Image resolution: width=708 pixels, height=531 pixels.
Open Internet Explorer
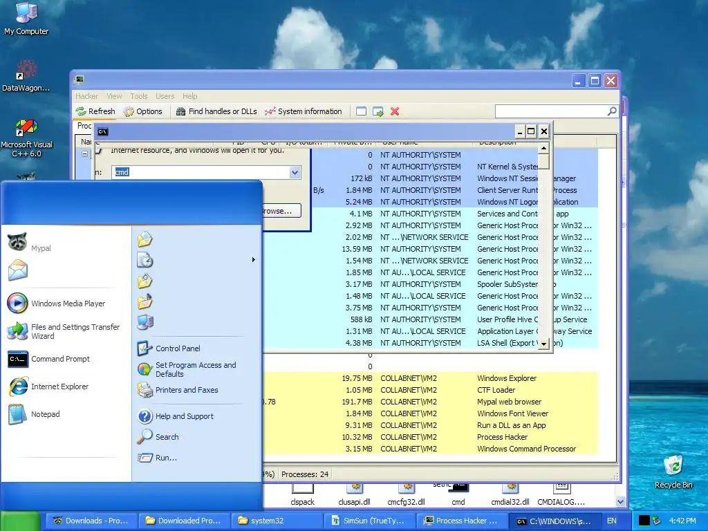point(48,386)
